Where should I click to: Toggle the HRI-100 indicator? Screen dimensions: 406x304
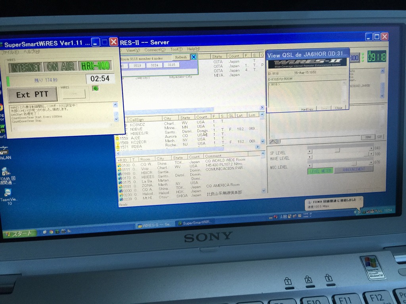[95, 66]
